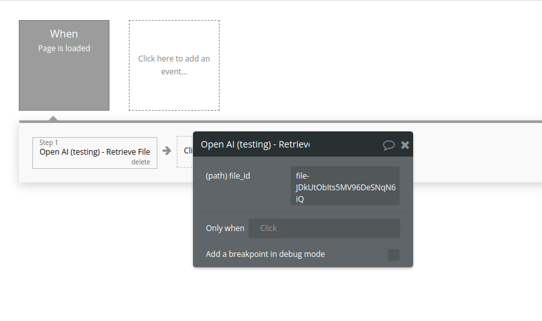Click the 'Only when' label
Image resolution: width=542 pixels, height=321 pixels.
[x=225, y=228]
